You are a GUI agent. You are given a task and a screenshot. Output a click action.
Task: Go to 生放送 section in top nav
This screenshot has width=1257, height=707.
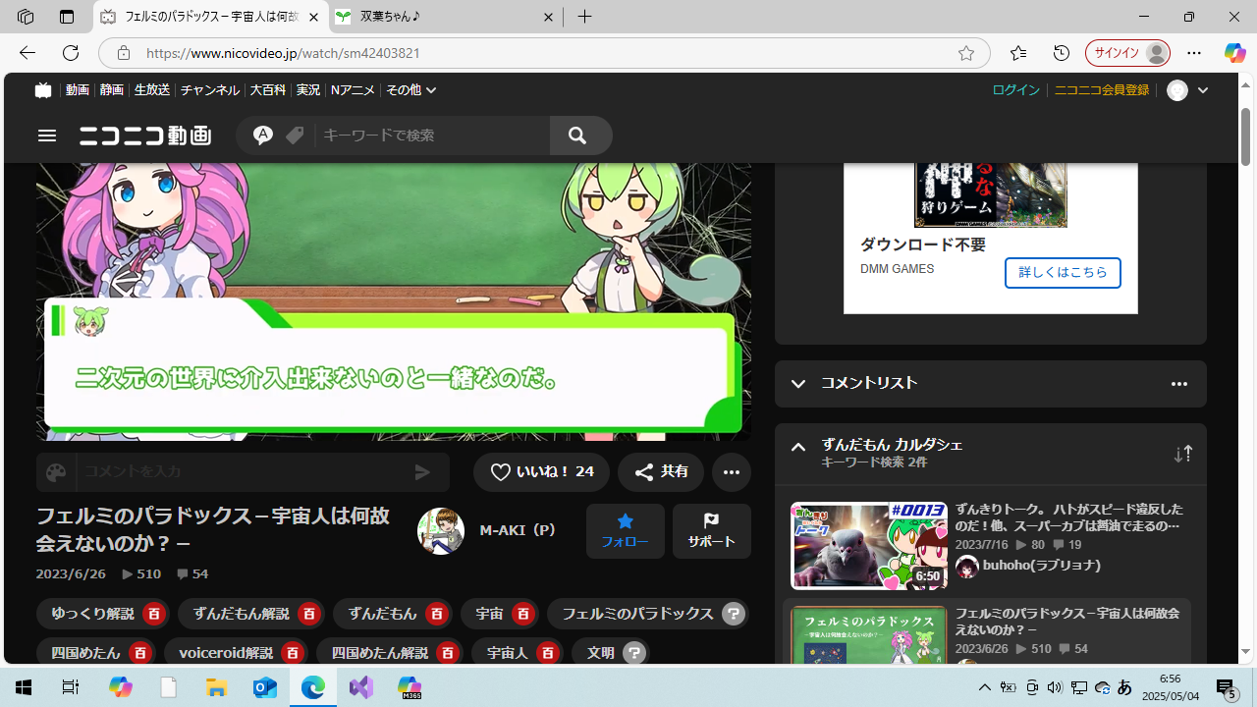point(152,89)
